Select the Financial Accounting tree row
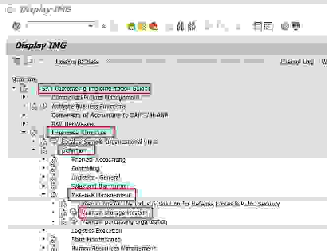Viewport: 327px width, 251px height. 98,160
